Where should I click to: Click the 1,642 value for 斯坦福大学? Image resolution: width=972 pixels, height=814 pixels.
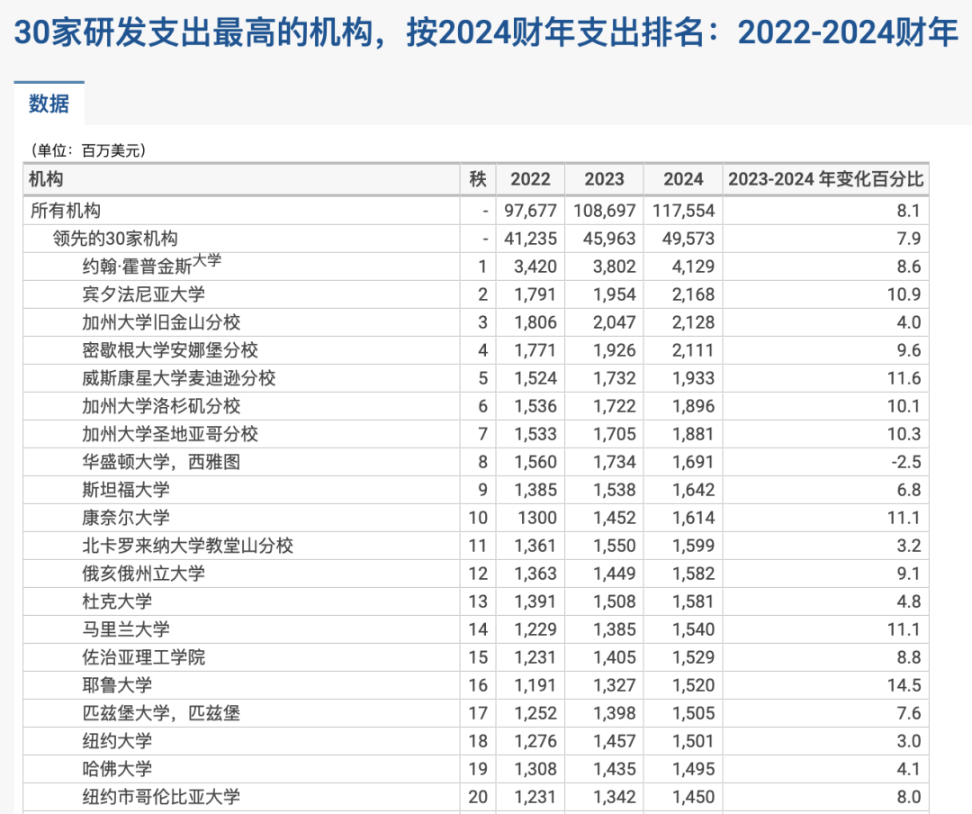pyautogui.click(x=693, y=490)
